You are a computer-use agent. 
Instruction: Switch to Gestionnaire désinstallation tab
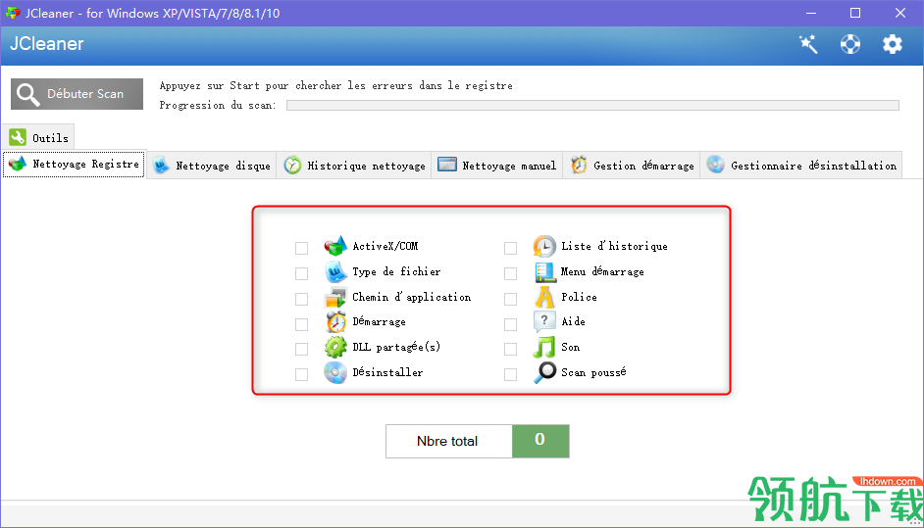tap(801, 166)
